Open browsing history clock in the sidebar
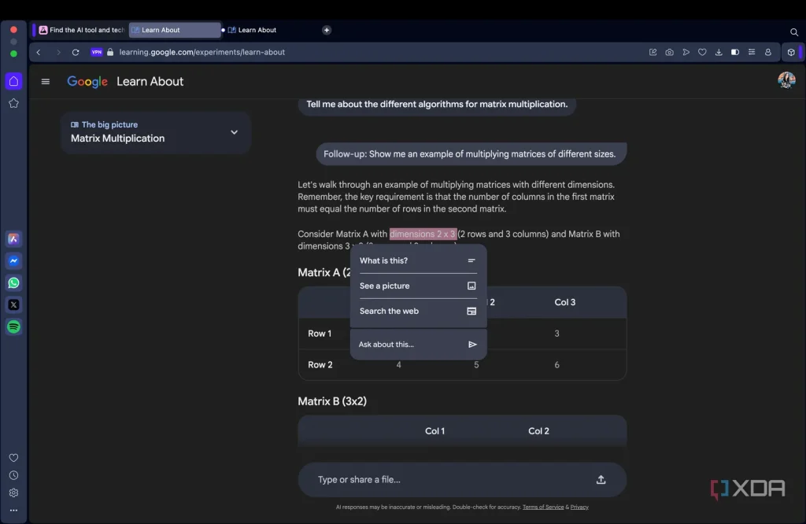 pyautogui.click(x=14, y=475)
